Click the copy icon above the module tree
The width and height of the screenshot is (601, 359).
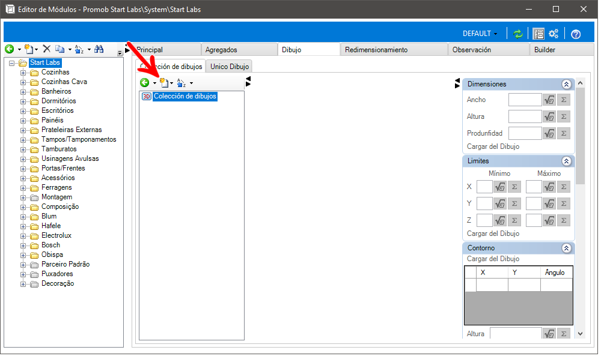coord(59,49)
